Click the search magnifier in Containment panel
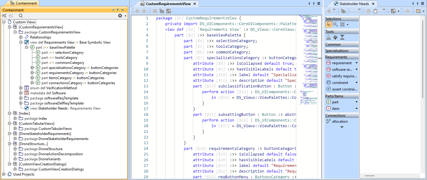 [x=21, y=16]
